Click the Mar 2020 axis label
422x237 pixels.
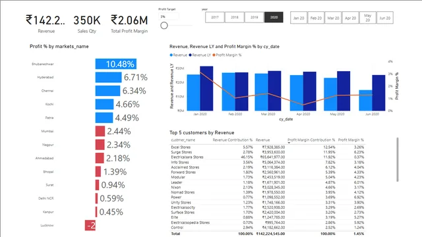point(268,114)
